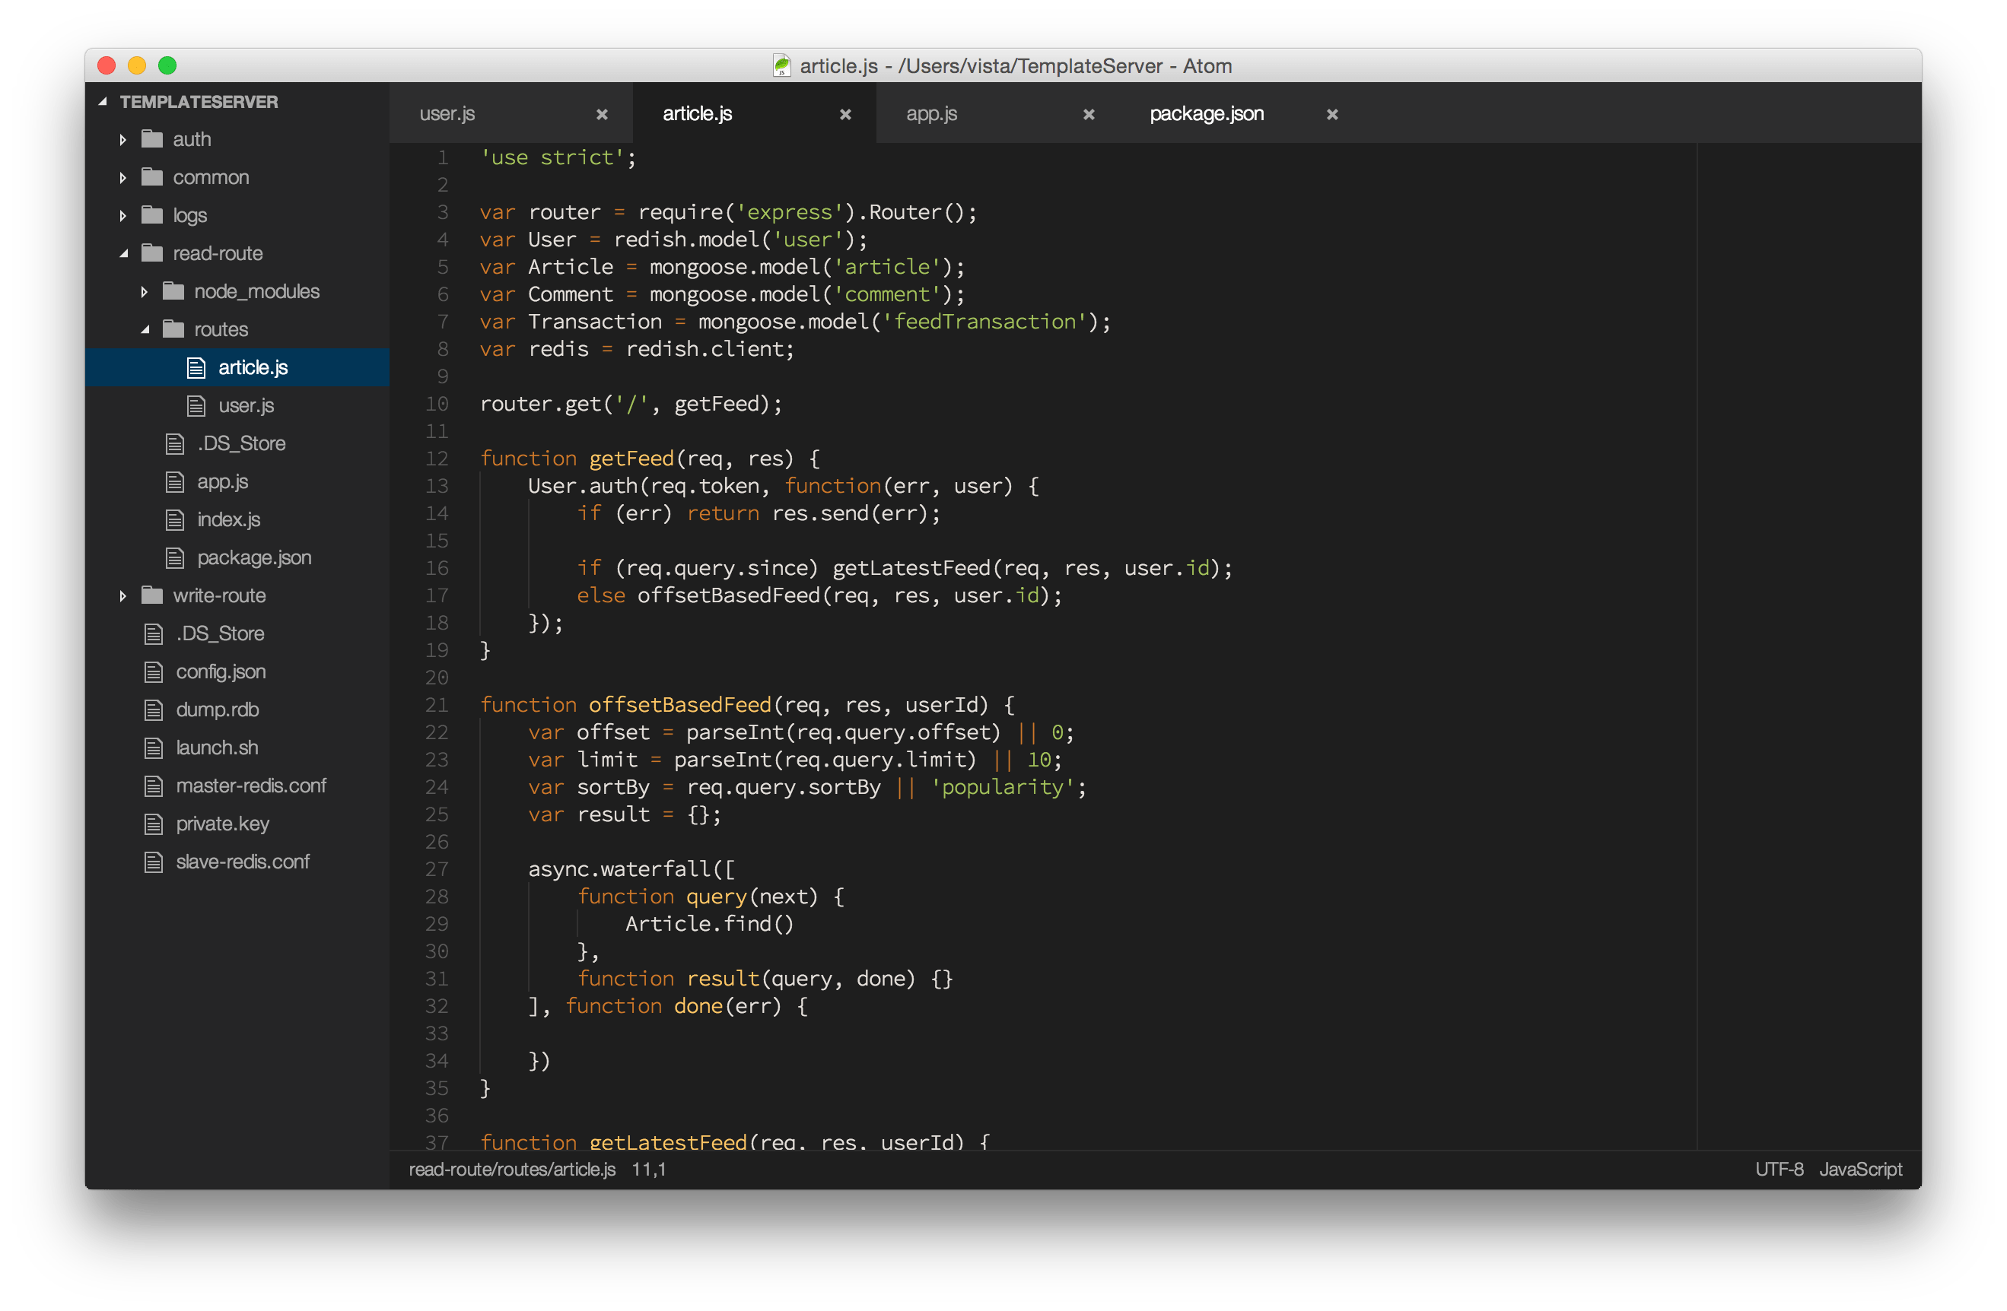Viewport: 2007px width, 1311px height.
Task: Click the node_modules folder icon
Action: [173, 290]
